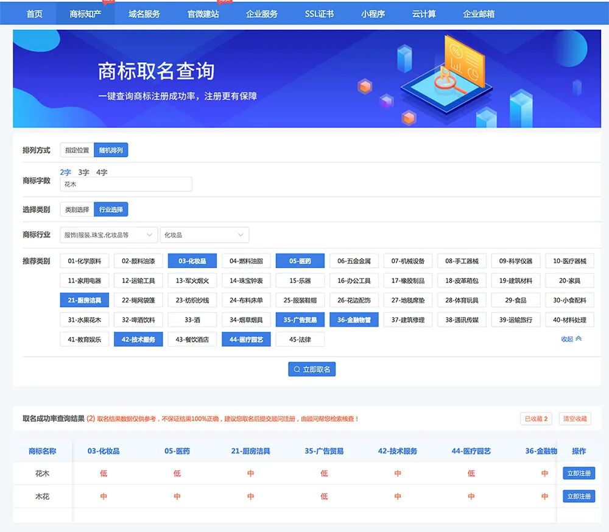This screenshot has width=609, height=532.
Task: Open the 已收藏 2 favorites button
Action: pyautogui.click(x=536, y=419)
